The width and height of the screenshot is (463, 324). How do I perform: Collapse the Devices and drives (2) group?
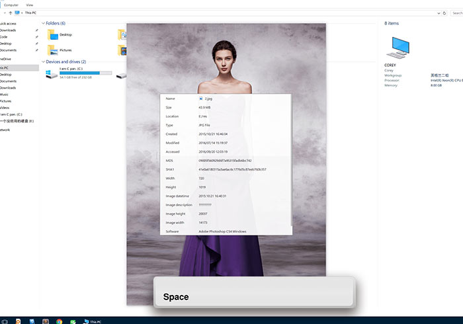click(x=44, y=61)
